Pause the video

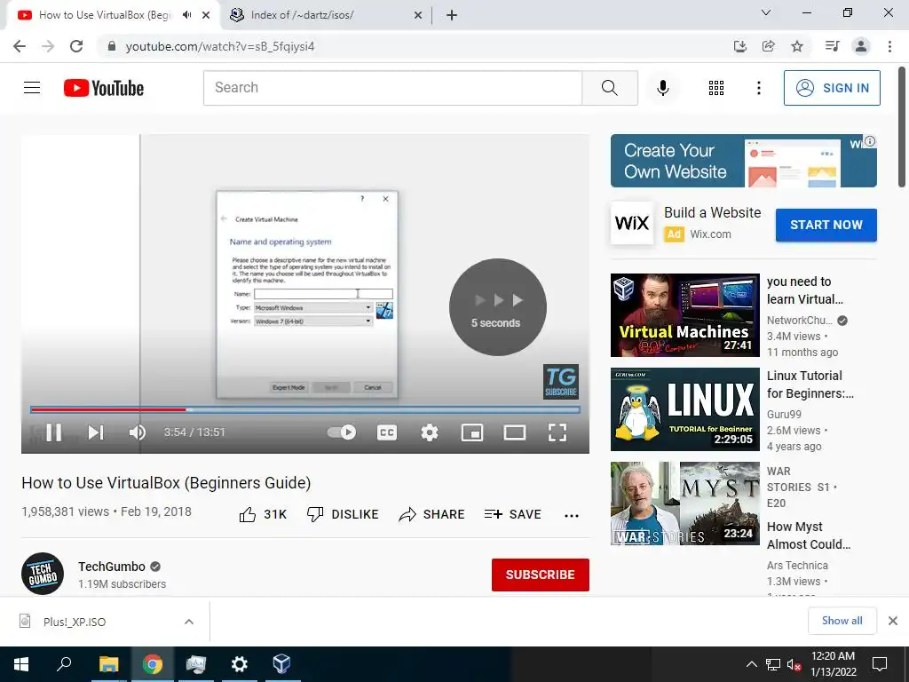pyautogui.click(x=54, y=432)
